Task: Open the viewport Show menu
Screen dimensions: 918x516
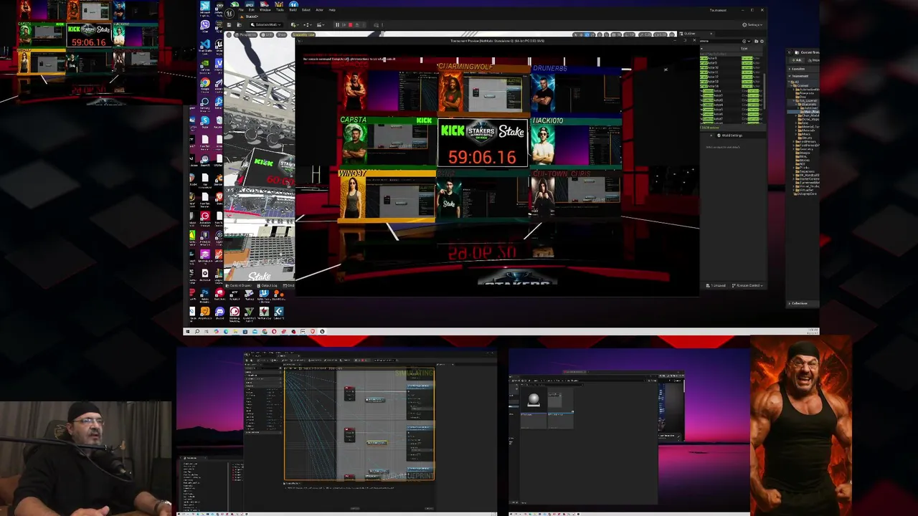Action: click(282, 34)
